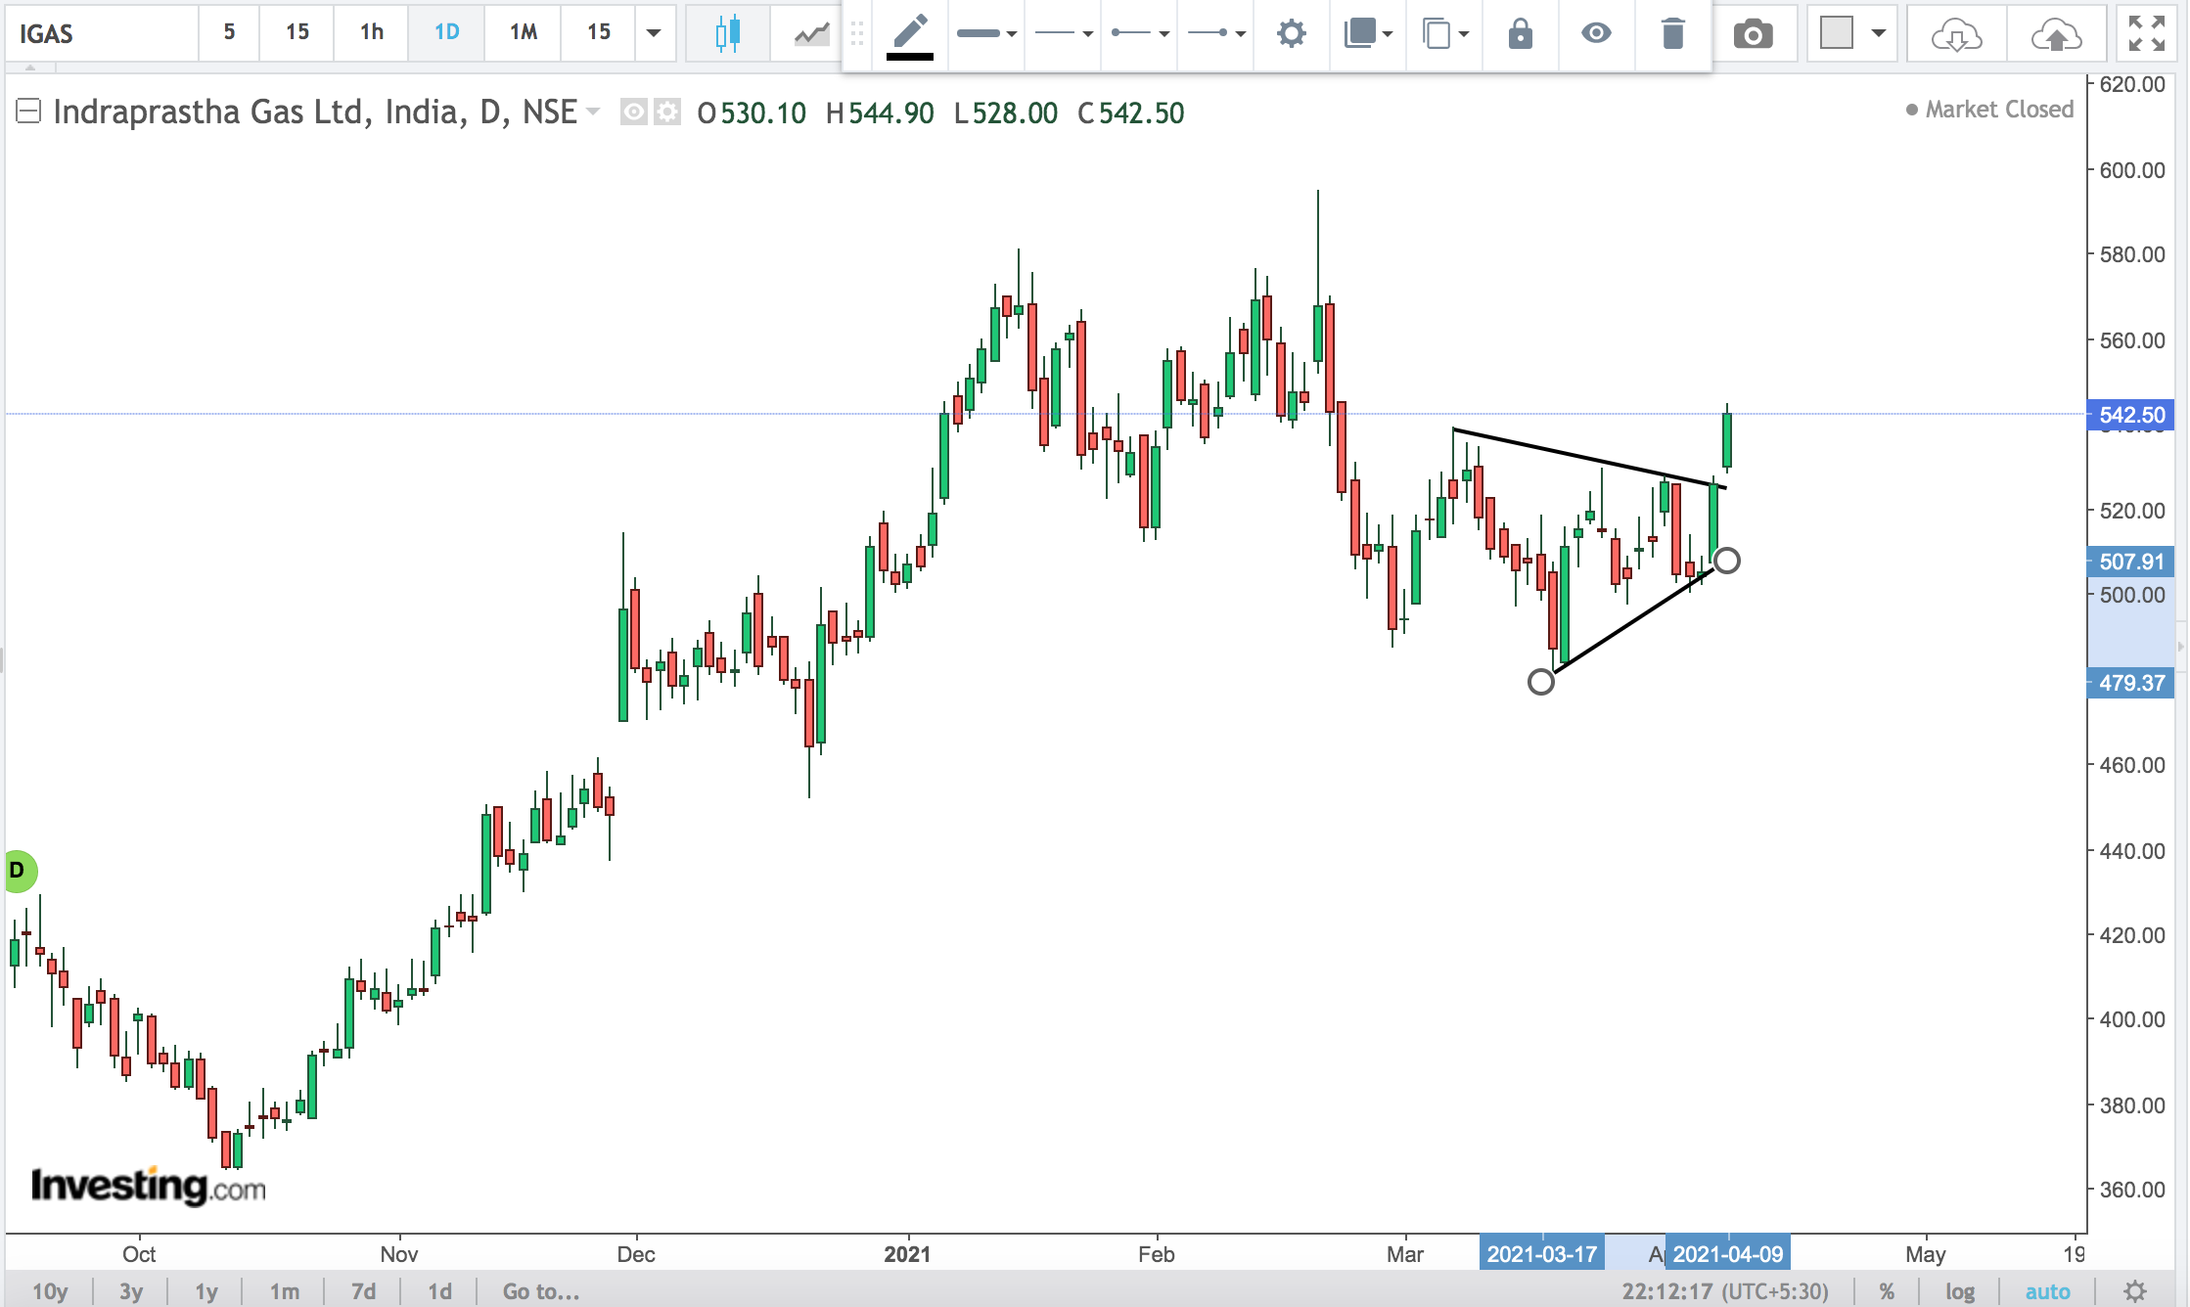Expand the timeframe interval dropdown arrow
This screenshot has width=2190, height=1307.
(x=654, y=32)
